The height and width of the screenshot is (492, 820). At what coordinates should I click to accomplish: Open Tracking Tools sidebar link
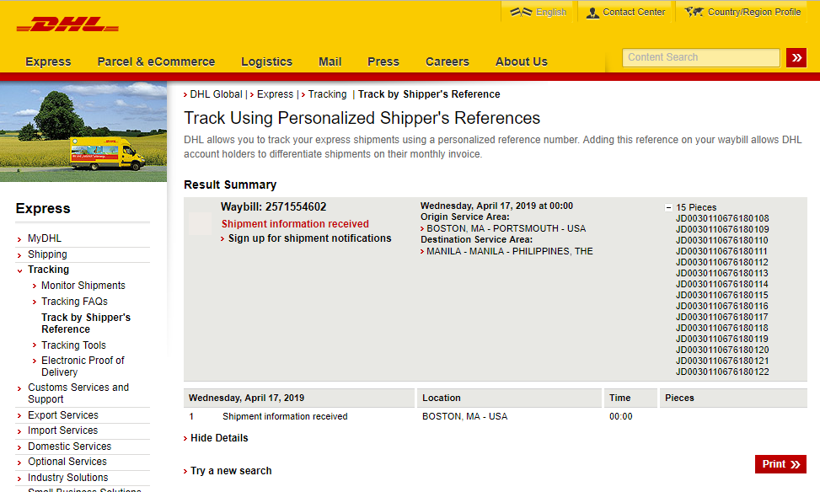[73, 345]
